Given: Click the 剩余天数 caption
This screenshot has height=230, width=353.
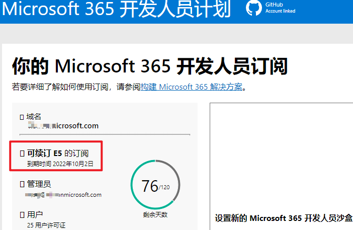Looking at the screenshot, I should coord(155,215).
